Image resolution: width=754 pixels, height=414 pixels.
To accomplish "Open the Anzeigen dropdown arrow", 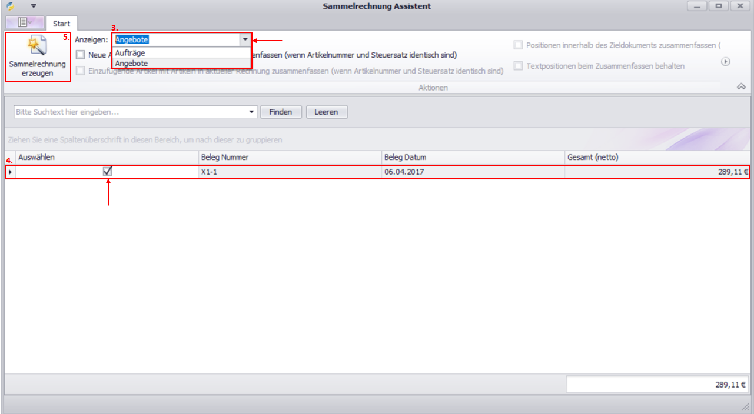I will pos(245,39).
